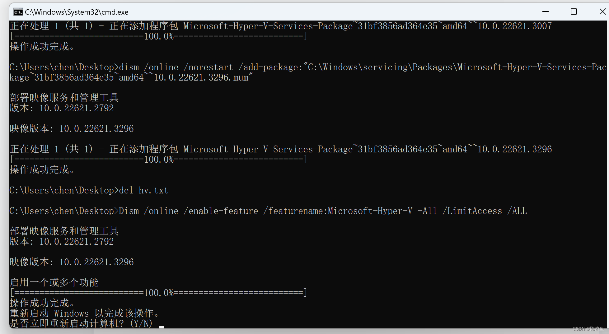Minimize the cmd.exe window
609x334 pixels.
click(x=545, y=12)
